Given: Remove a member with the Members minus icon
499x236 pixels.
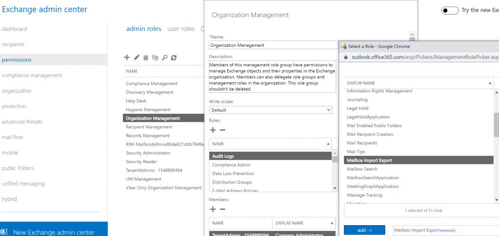Looking at the screenshot, I should pyautogui.click(x=222, y=209).
